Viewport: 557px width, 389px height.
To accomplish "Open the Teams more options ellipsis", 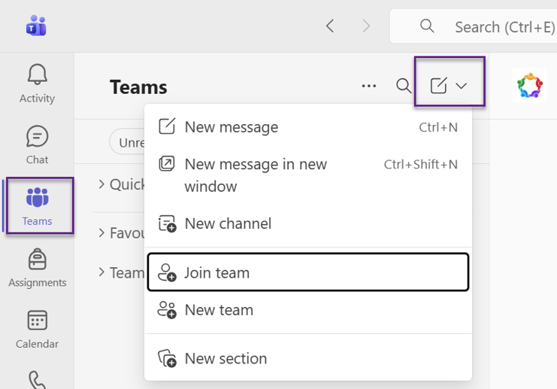I will (x=369, y=86).
